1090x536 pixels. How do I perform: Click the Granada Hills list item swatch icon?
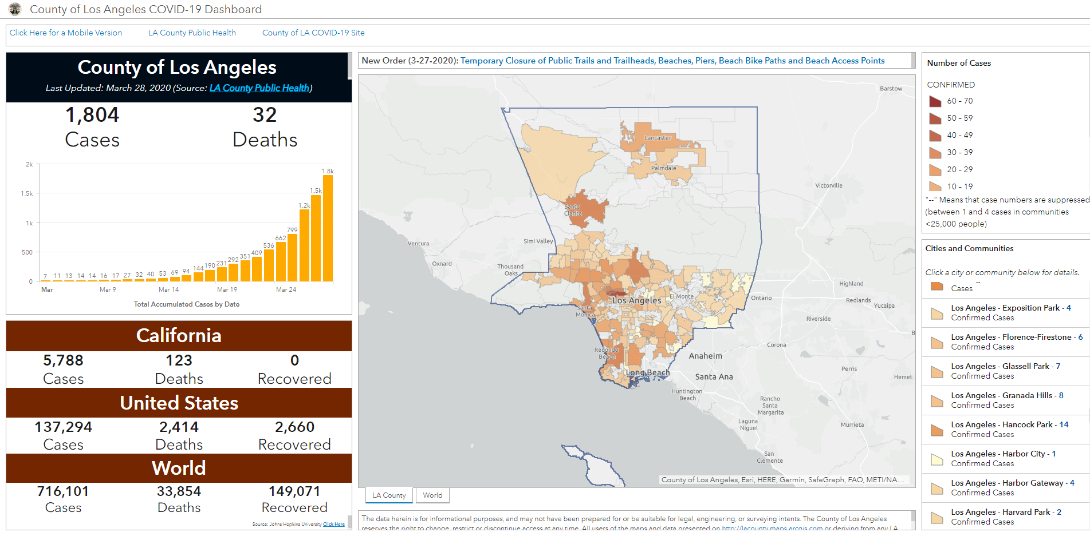tap(937, 400)
